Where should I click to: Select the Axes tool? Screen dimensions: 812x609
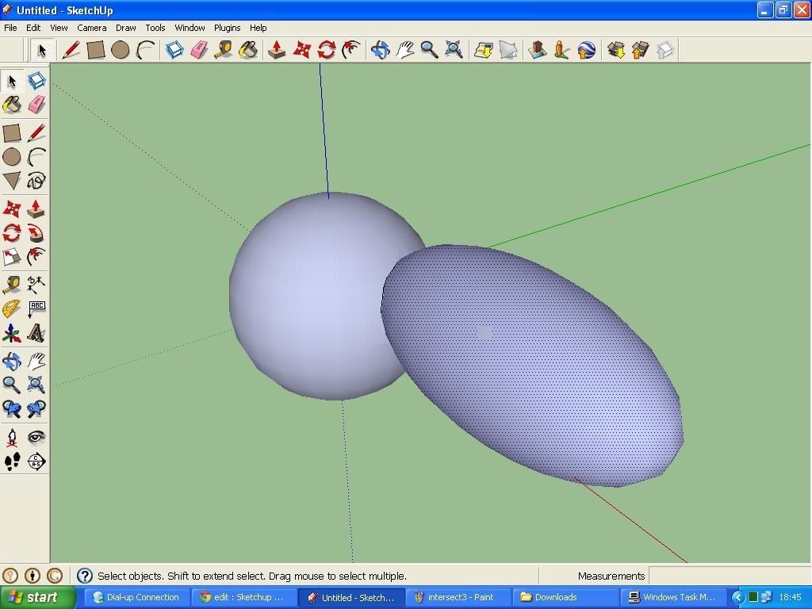pos(11,333)
